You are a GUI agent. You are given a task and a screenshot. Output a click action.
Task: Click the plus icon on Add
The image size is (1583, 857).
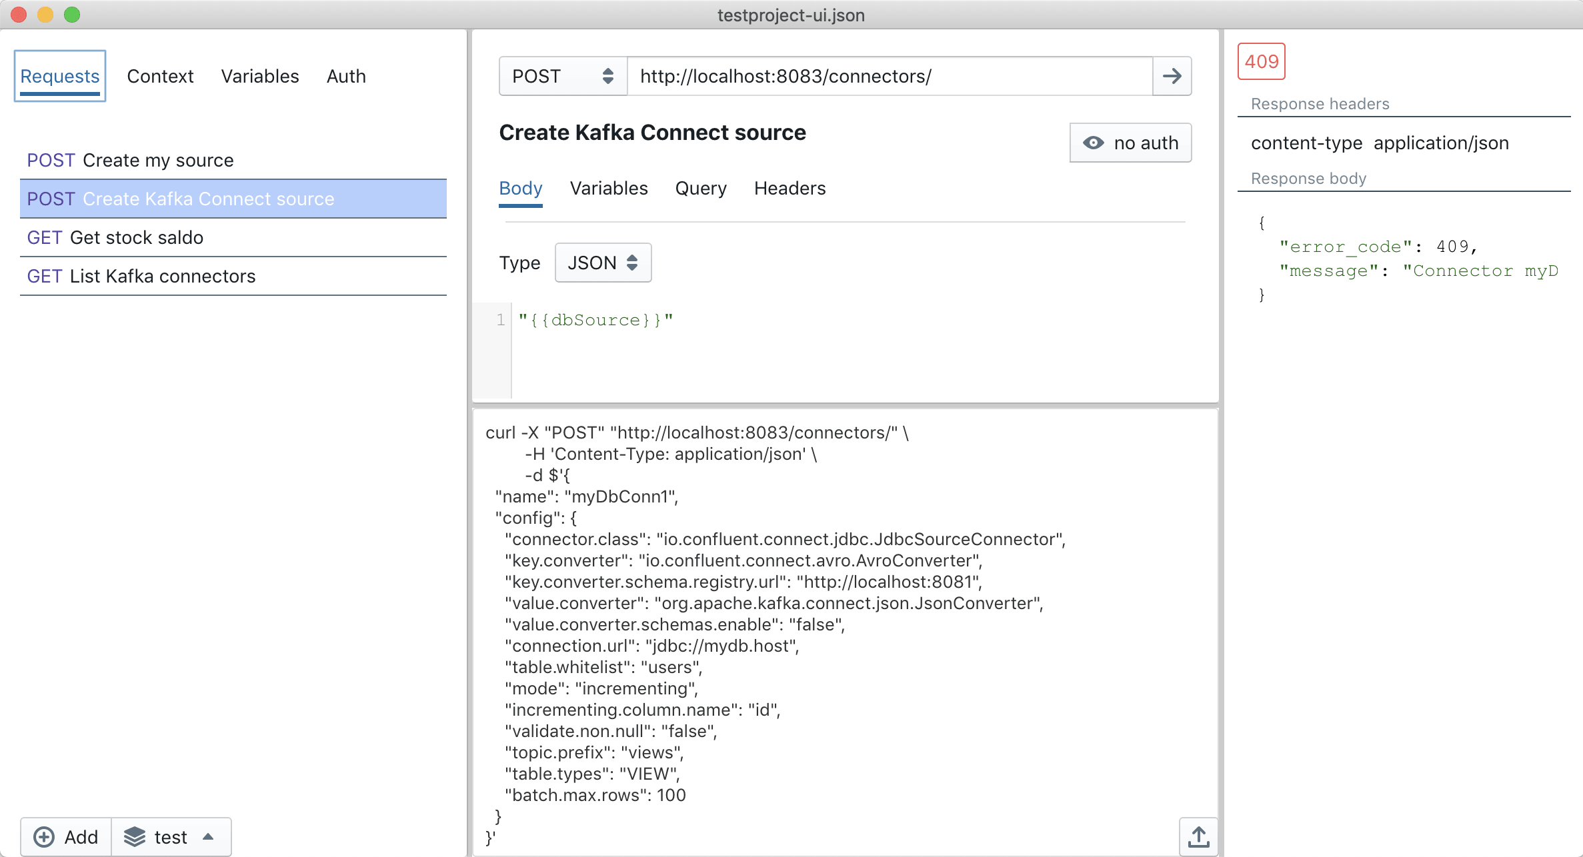tap(44, 837)
